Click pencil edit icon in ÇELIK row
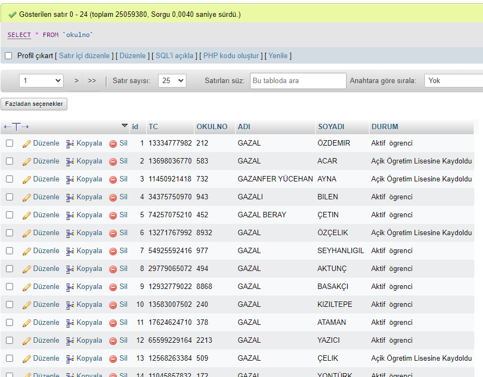The image size is (483, 377). 27,359
